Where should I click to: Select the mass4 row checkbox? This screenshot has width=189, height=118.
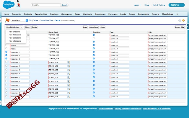(x=6, y=45)
